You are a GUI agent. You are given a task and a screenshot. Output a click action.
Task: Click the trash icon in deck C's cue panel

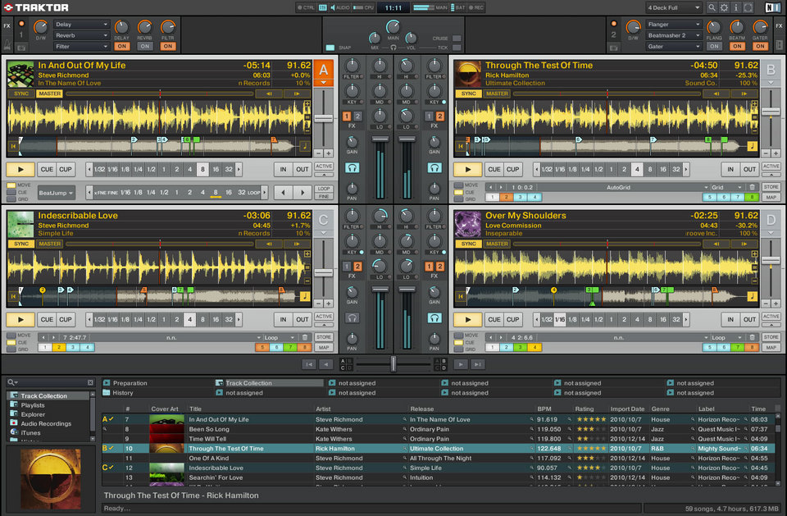(x=305, y=338)
